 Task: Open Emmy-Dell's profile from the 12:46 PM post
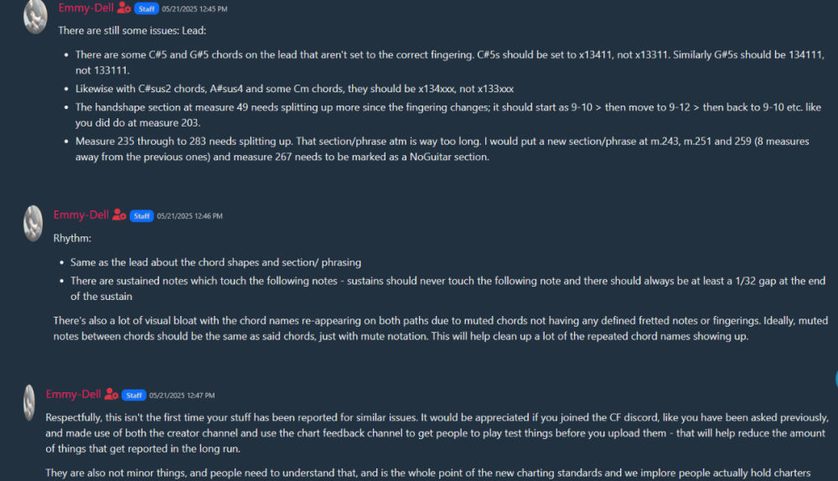[80, 215]
